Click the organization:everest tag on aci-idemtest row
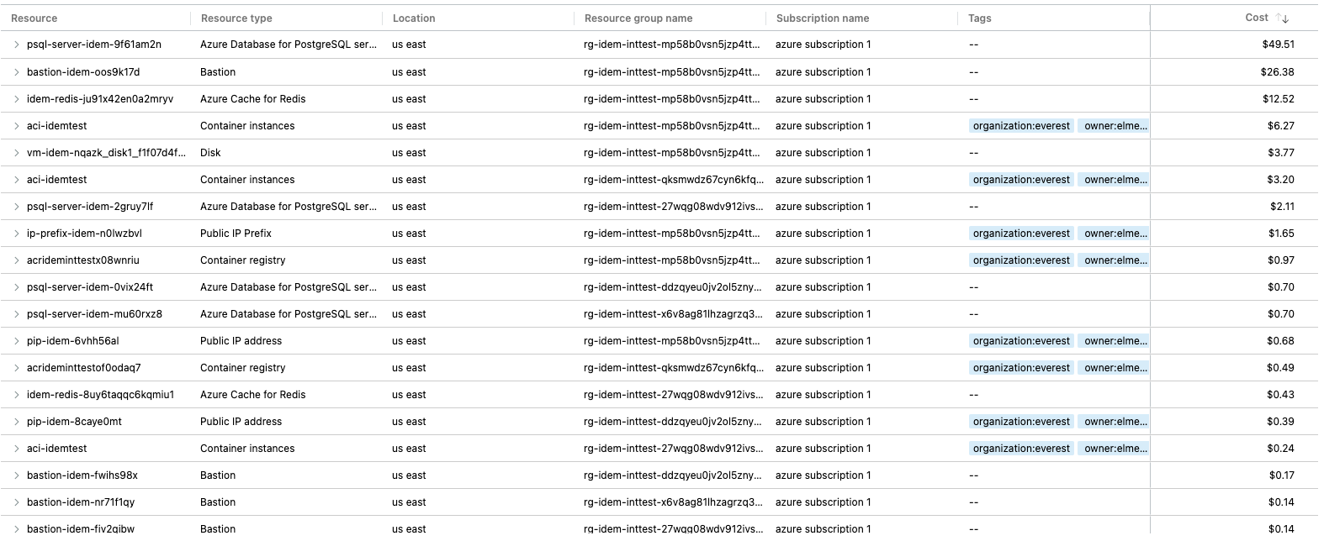Image resolution: width=1324 pixels, height=541 pixels. coord(1021,125)
